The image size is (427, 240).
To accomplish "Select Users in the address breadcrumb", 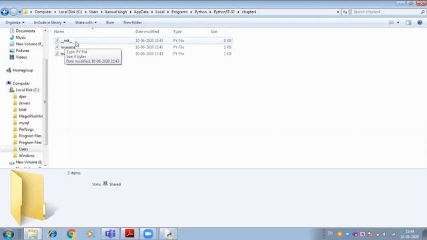I will pyautogui.click(x=93, y=12).
